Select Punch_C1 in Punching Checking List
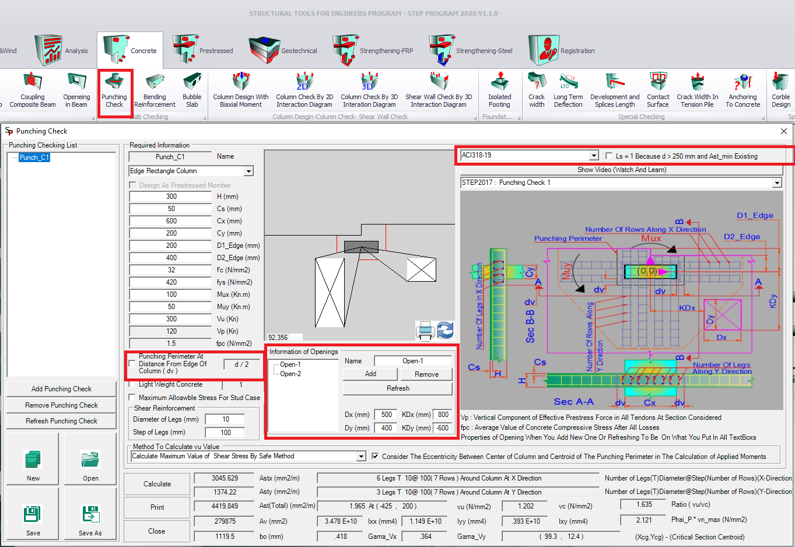 click(34, 157)
